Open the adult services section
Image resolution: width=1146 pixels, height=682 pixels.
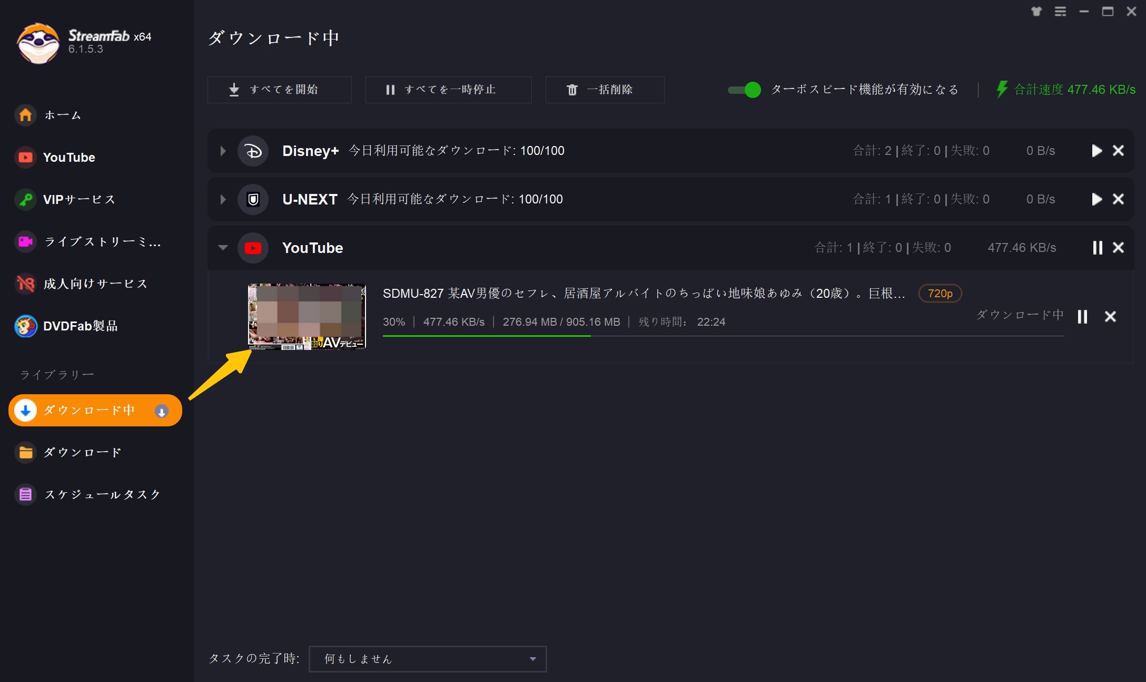[x=95, y=284]
